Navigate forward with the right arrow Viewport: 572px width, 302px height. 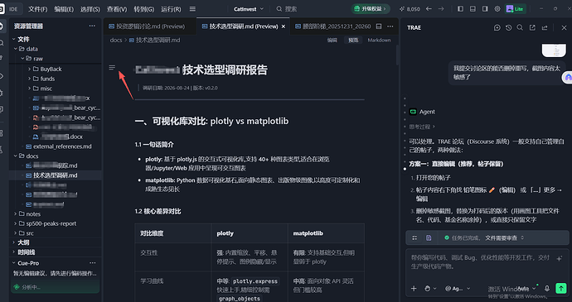coord(441,9)
